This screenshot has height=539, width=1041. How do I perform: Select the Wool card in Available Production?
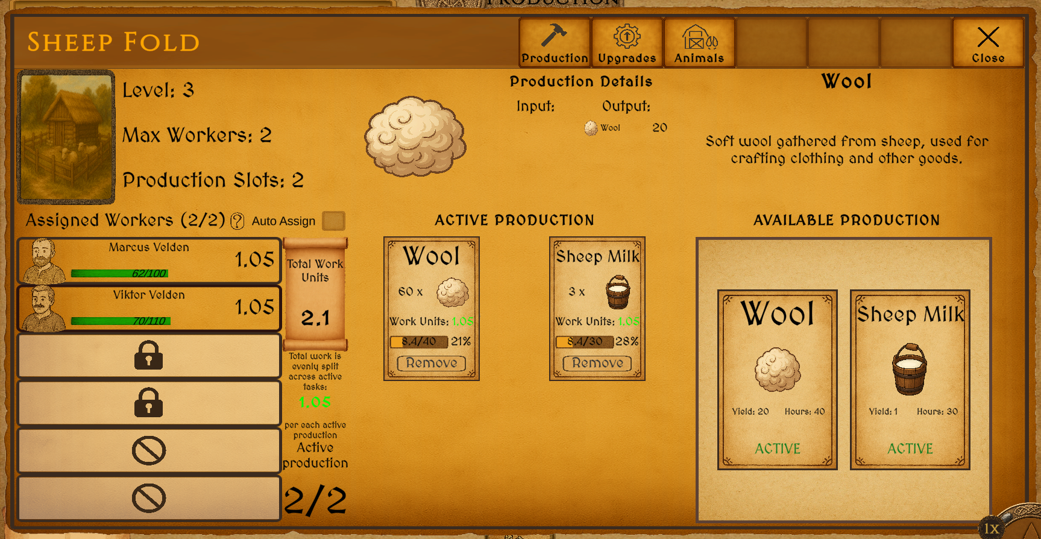pos(778,380)
